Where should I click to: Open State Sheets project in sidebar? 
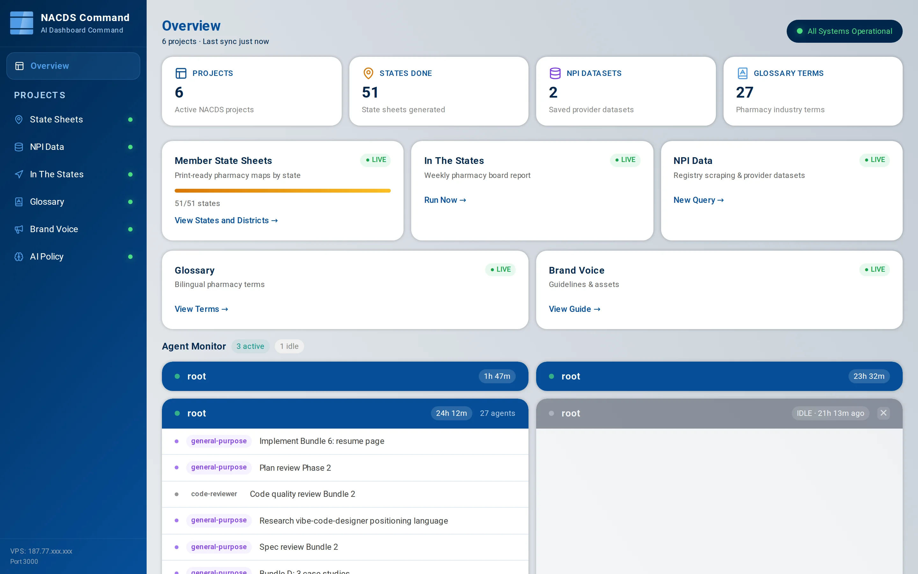73,120
